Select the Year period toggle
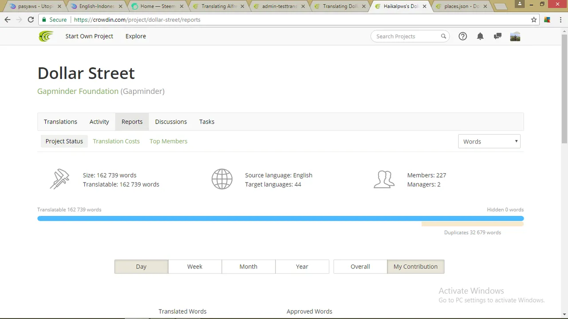The height and width of the screenshot is (319, 568). [x=302, y=267]
